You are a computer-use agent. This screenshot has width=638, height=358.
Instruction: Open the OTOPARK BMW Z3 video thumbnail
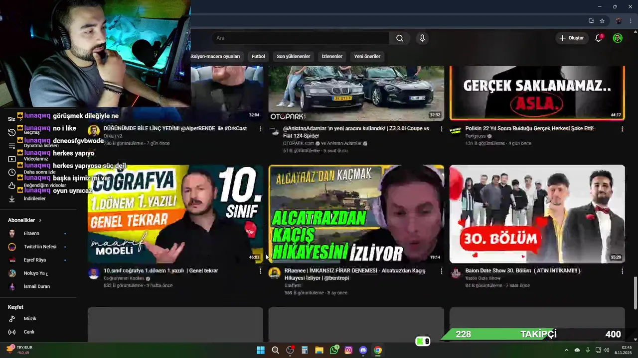tap(356, 93)
